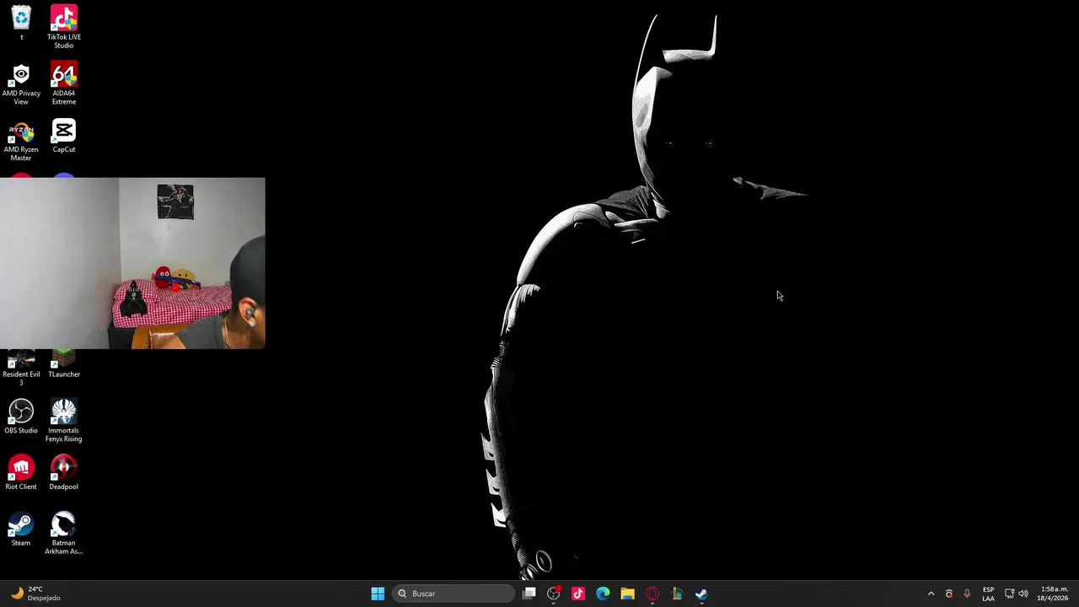Click the red tray notification icon

949,594
